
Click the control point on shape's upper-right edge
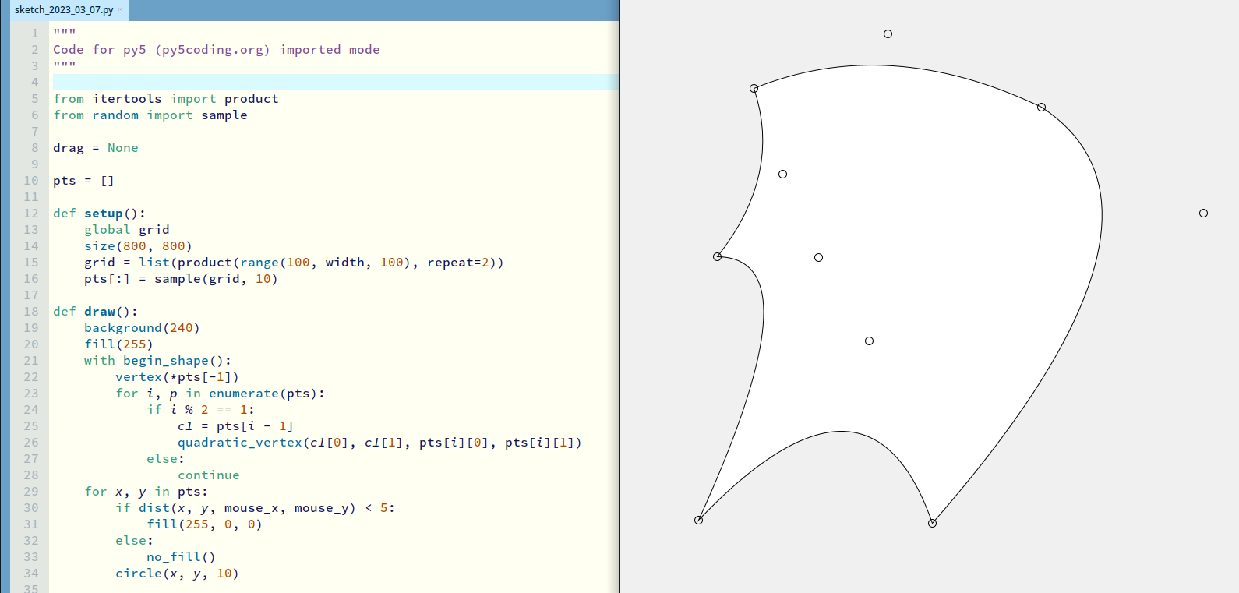tap(1041, 108)
